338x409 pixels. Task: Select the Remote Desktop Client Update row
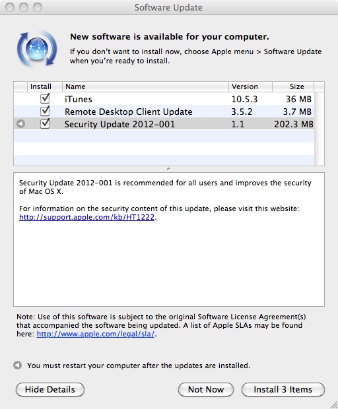click(164, 111)
